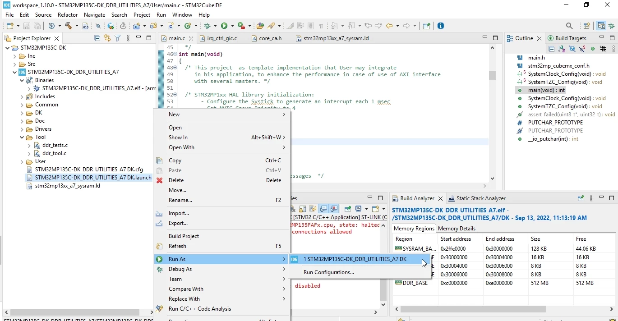The image size is (618, 321).
Task: Toggle Hide Inactive Elements in Outline
Action: (x=603, y=49)
